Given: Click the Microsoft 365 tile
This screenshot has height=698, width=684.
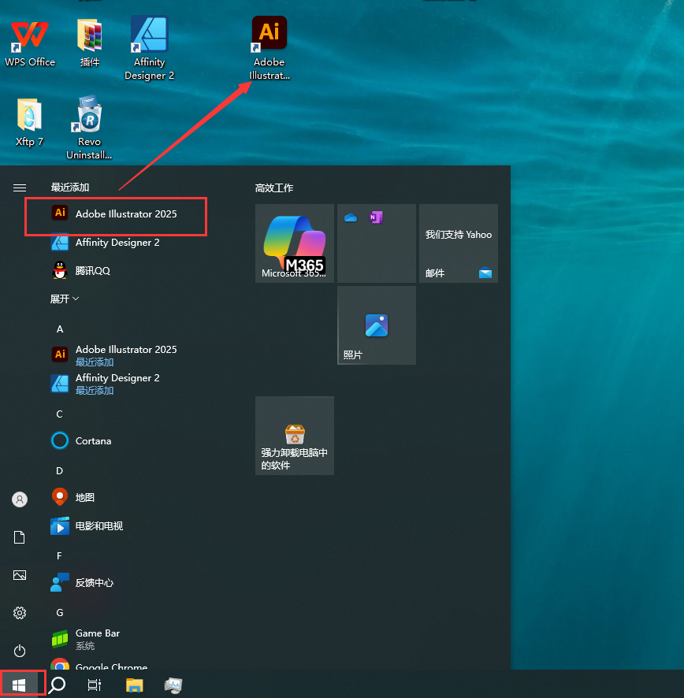Looking at the screenshot, I should click(x=295, y=243).
